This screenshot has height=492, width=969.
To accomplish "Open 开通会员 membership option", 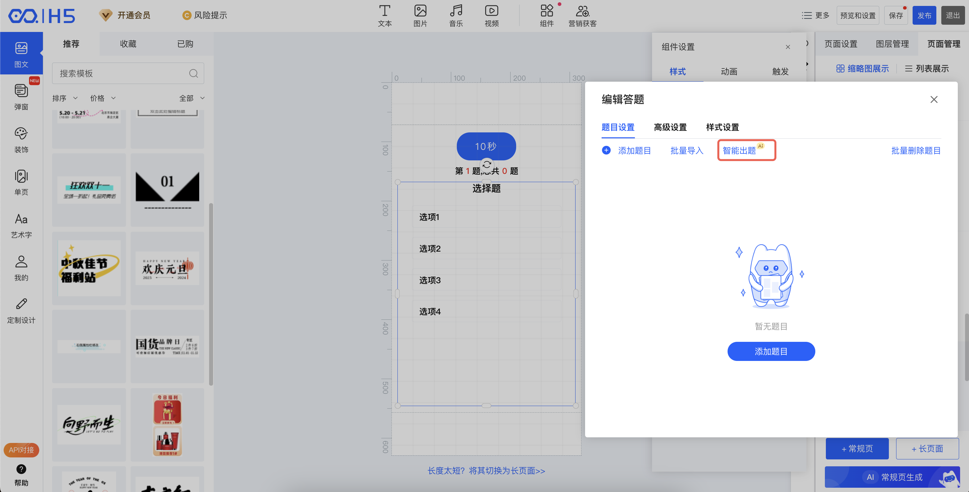I will pyautogui.click(x=125, y=15).
